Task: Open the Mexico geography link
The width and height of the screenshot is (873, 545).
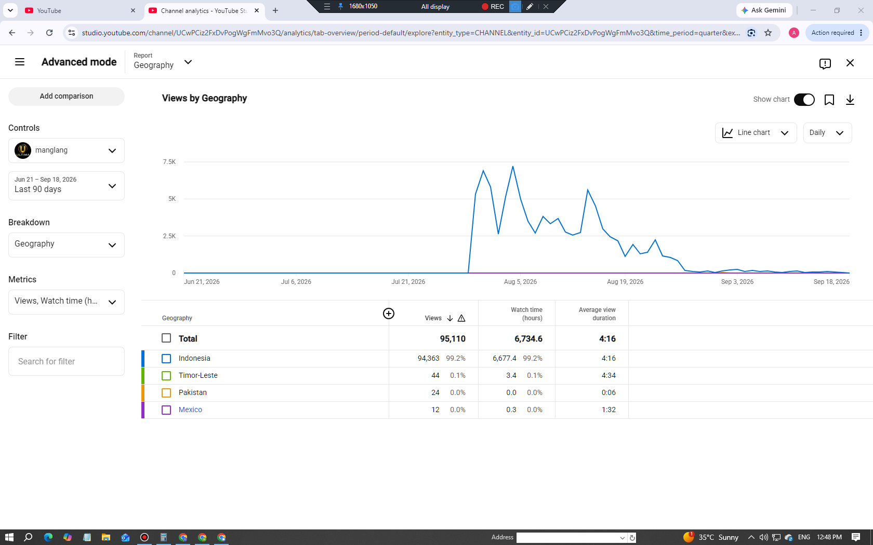Action: click(x=190, y=410)
